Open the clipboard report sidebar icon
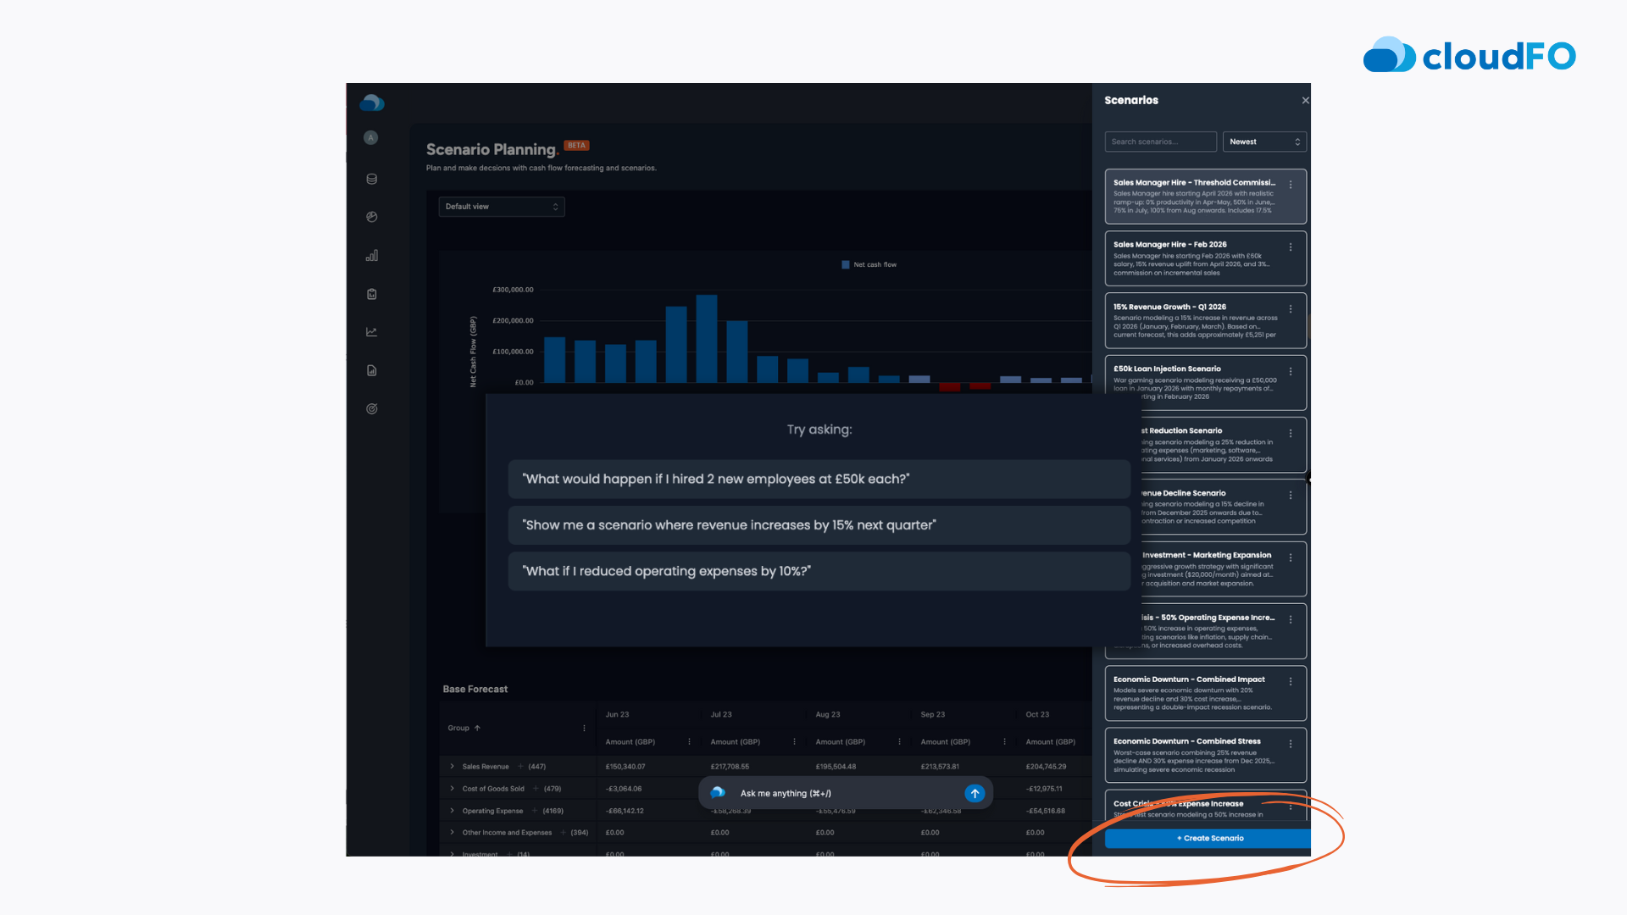The height and width of the screenshot is (915, 1627). coord(371,294)
